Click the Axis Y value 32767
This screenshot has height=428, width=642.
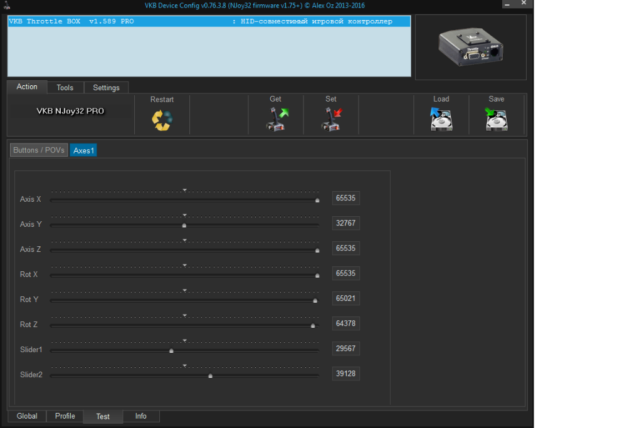click(x=346, y=223)
